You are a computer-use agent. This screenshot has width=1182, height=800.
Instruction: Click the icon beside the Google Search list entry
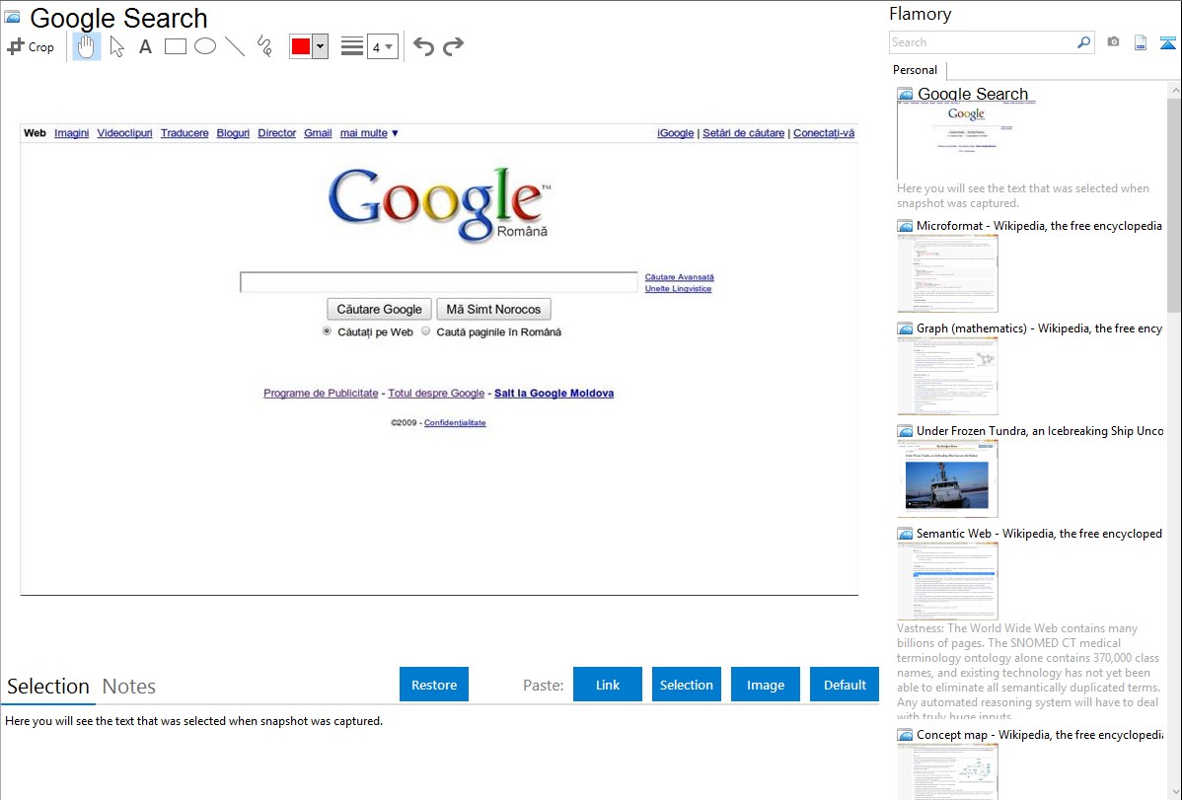[905, 95]
